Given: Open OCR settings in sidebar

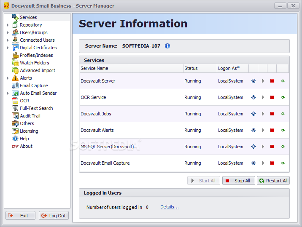Looking at the screenshot, I should tap(24, 101).
